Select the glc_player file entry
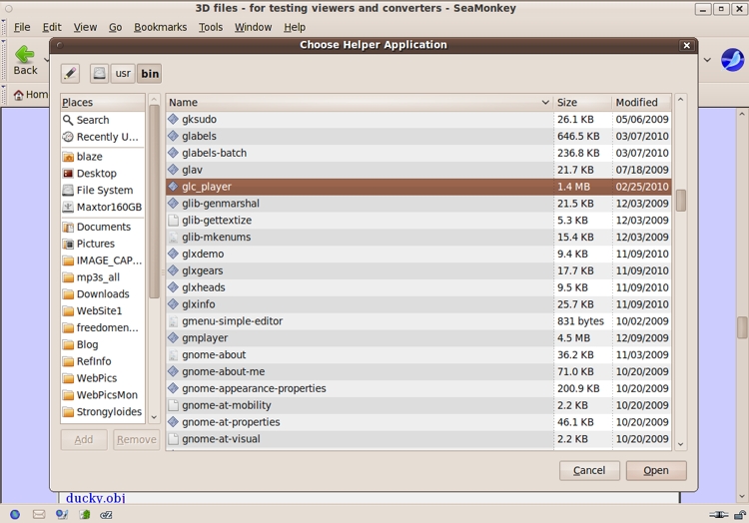The image size is (749, 523). click(x=207, y=187)
